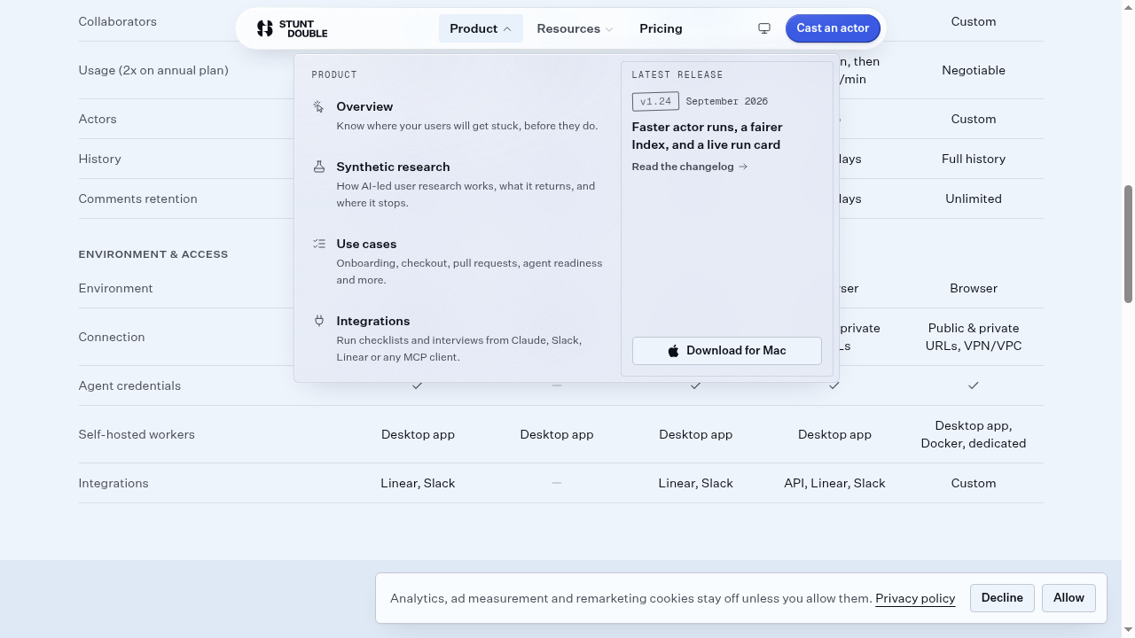The image size is (1135, 638).
Task: Go to Use cases menu entry
Action: coord(458,261)
